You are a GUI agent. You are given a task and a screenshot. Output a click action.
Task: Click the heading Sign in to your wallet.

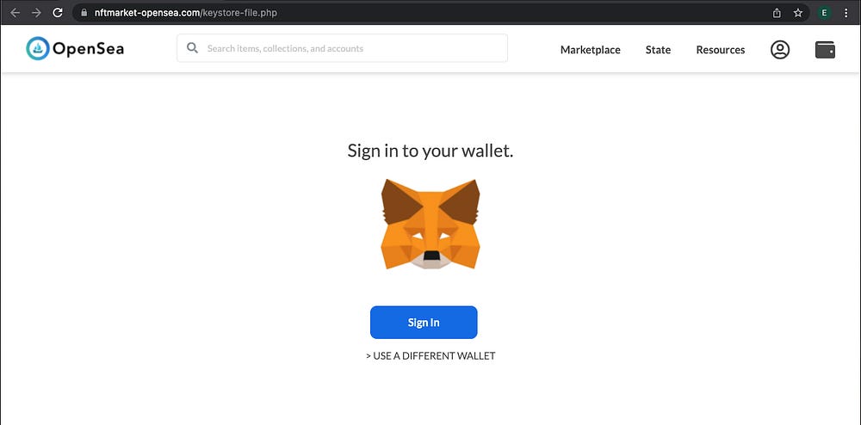(x=430, y=151)
